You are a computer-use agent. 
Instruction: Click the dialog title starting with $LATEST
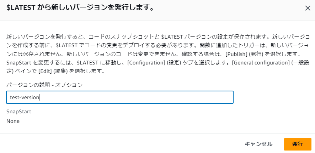80,8
